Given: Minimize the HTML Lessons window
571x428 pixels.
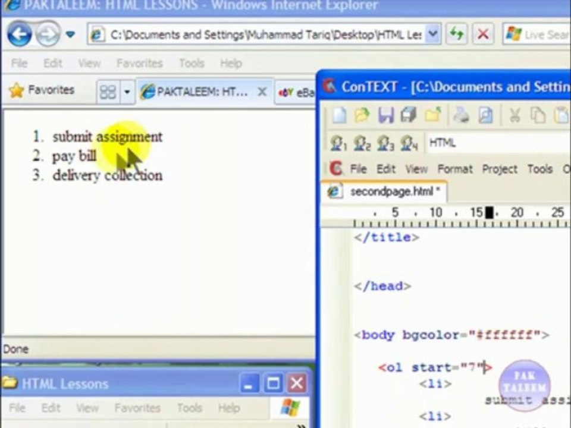Looking at the screenshot, I should 249,383.
